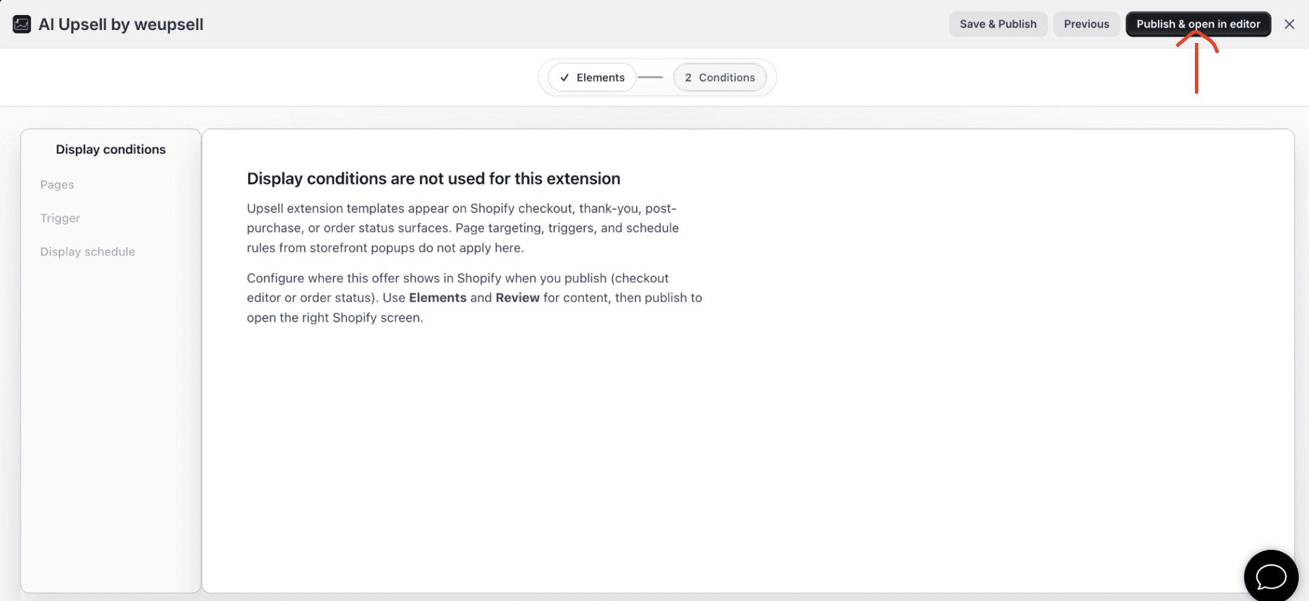Click the bold Elements word in description
The image size is (1309, 601).
(x=437, y=298)
